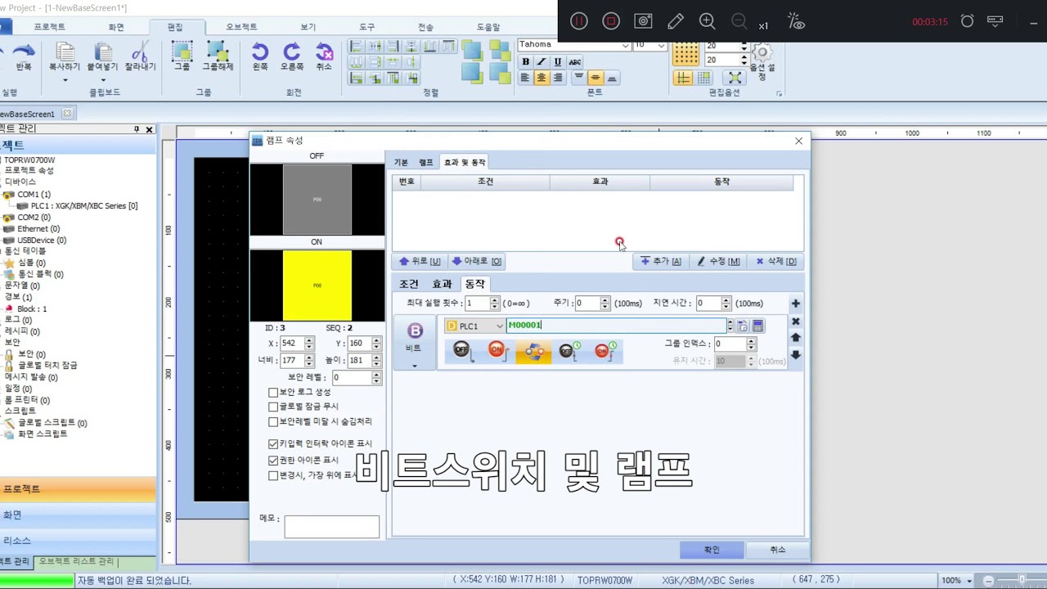Image resolution: width=1047 pixels, height=589 pixels.
Task: Toggle the 변경시 가장 위에 표시 checkbox
Action: (273, 475)
